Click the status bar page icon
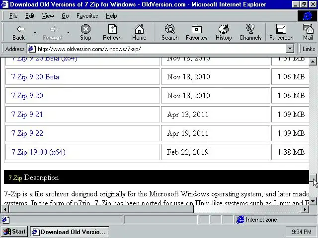The width and height of the screenshot is (318, 238). [x=5, y=220]
